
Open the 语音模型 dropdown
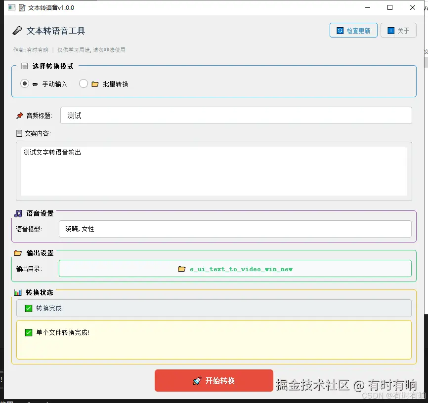(x=235, y=229)
